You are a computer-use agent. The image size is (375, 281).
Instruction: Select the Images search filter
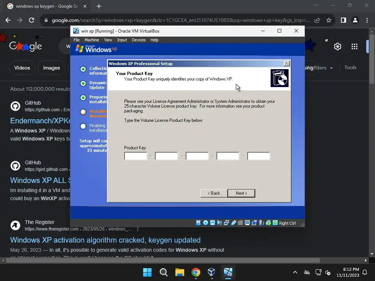51,68
